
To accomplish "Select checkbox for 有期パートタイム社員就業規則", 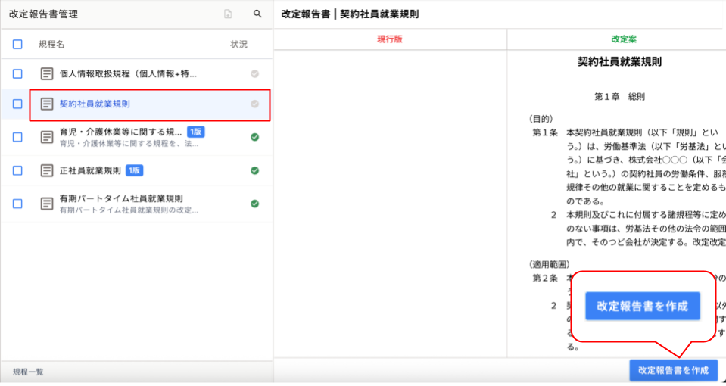I will [x=17, y=204].
